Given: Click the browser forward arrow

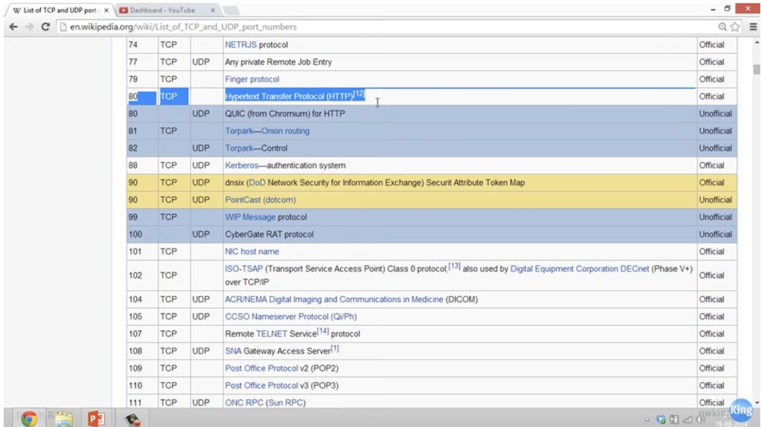Looking at the screenshot, I should [29, 27].
